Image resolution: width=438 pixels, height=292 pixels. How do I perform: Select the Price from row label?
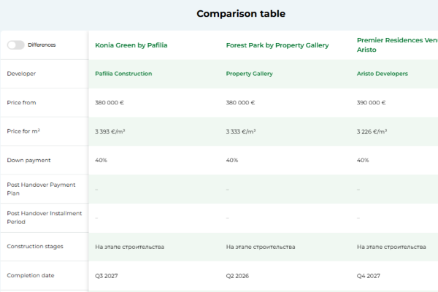click(x=21, y=103)
